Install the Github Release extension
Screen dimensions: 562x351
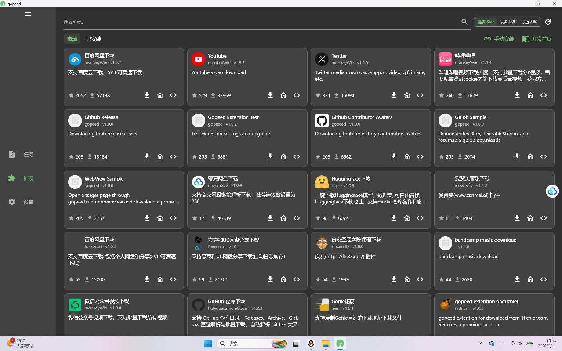pyautogui.click(x=147, y=156)
